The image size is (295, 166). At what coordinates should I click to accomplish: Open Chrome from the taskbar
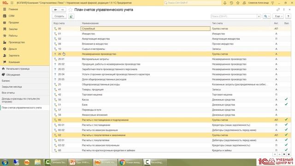tap(130, 162)
